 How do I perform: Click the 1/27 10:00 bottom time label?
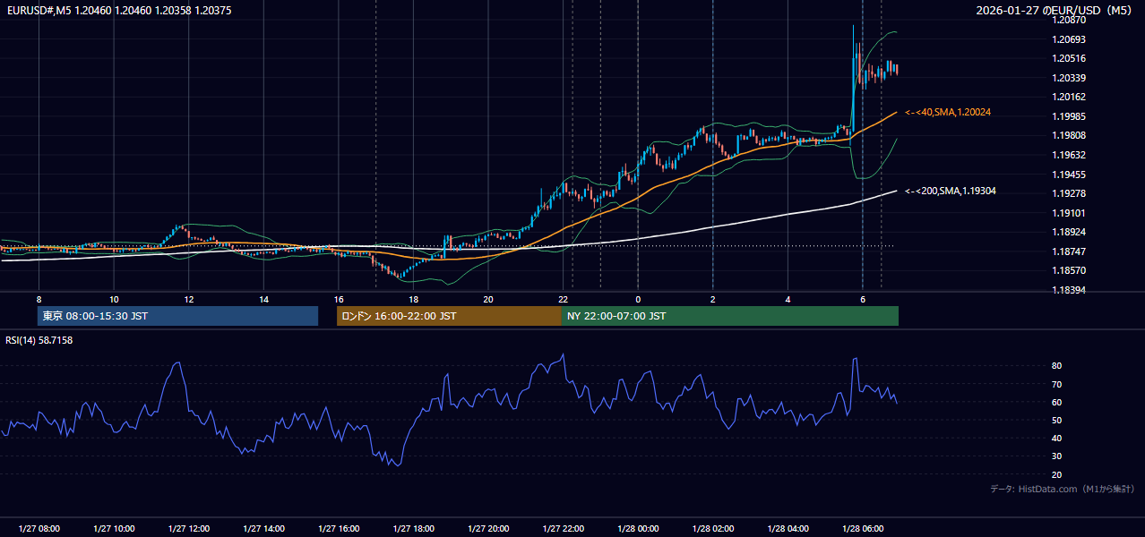[x=114, y=529]
